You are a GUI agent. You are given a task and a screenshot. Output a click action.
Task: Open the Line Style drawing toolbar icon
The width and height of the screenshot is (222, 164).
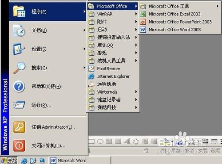click(205, 141)
